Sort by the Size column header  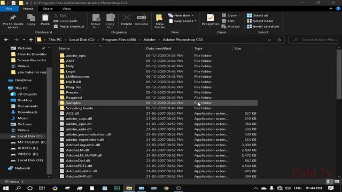tap(238, 49)
